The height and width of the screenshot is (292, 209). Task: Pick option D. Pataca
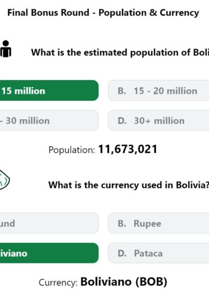pyautogui.click(x=158, y=253)
